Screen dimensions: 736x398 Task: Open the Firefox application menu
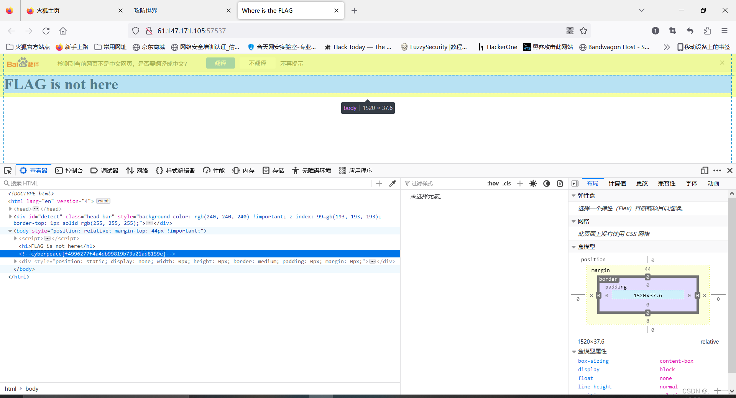tap(724, 31)
